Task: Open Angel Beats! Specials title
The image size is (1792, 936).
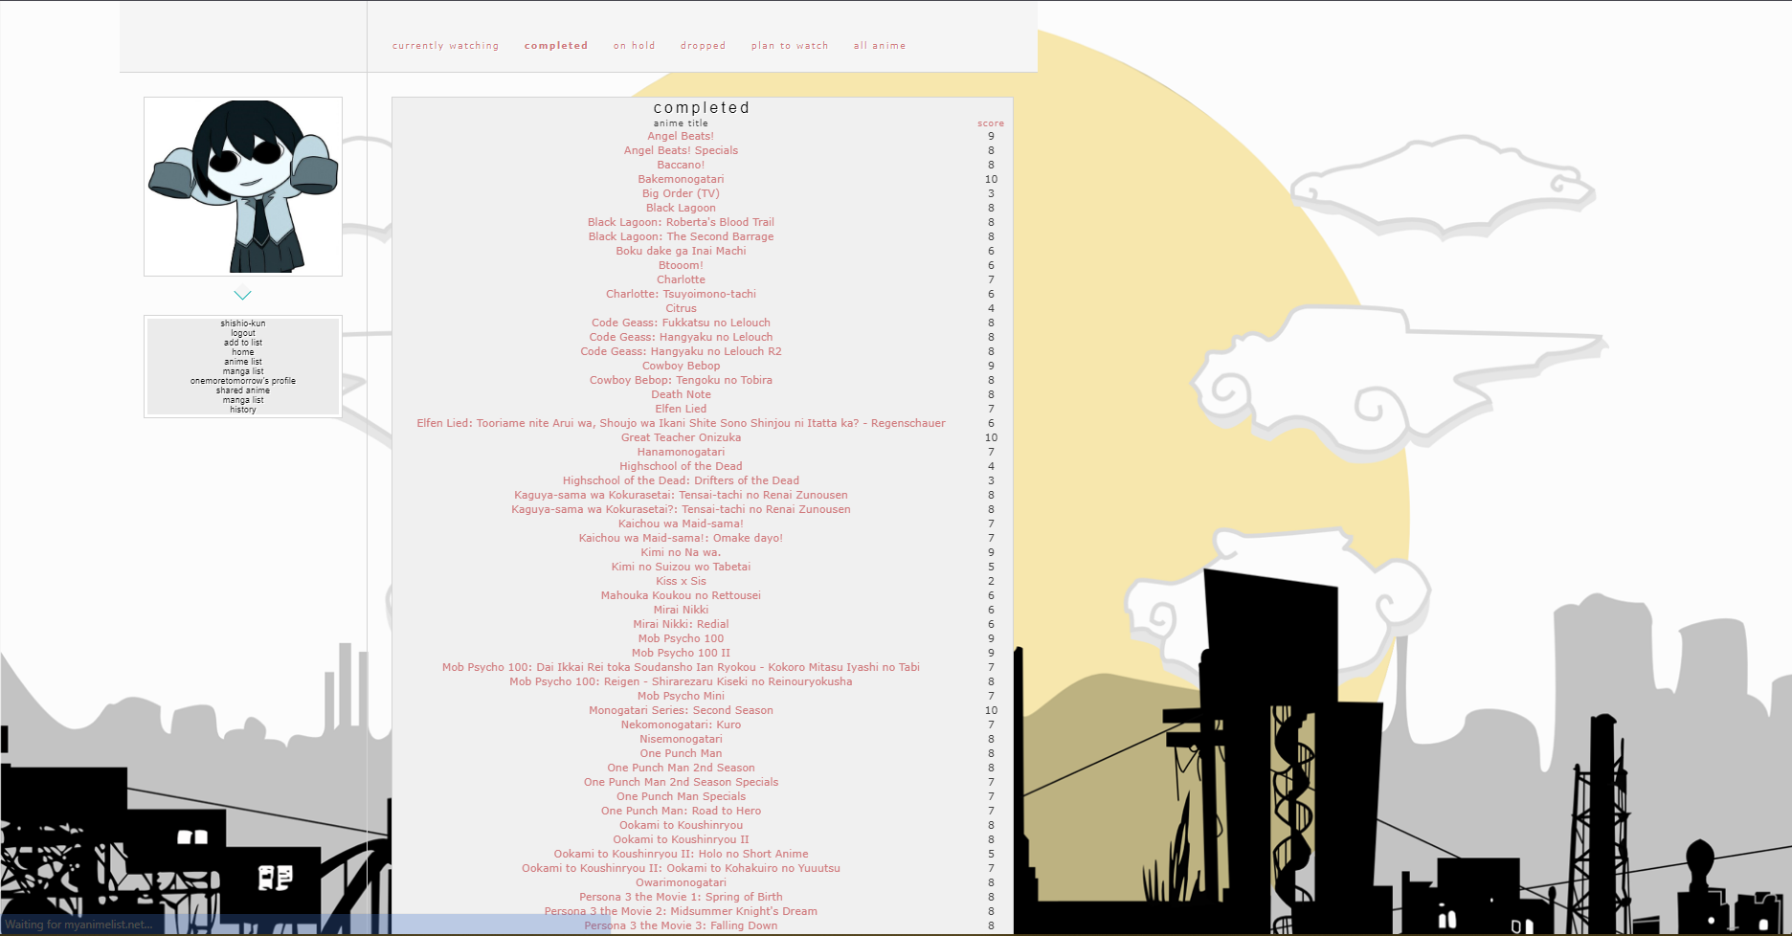Action: (681, 150)
